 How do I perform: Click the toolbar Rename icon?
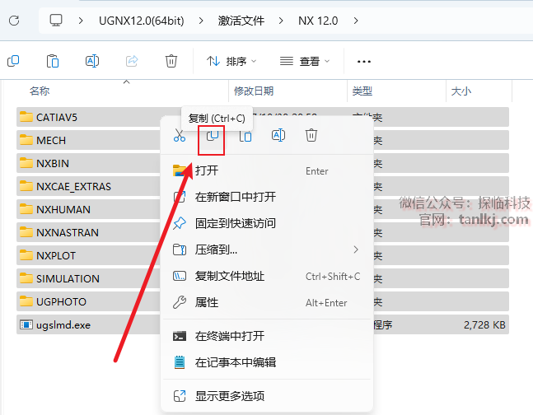point(92,61)
